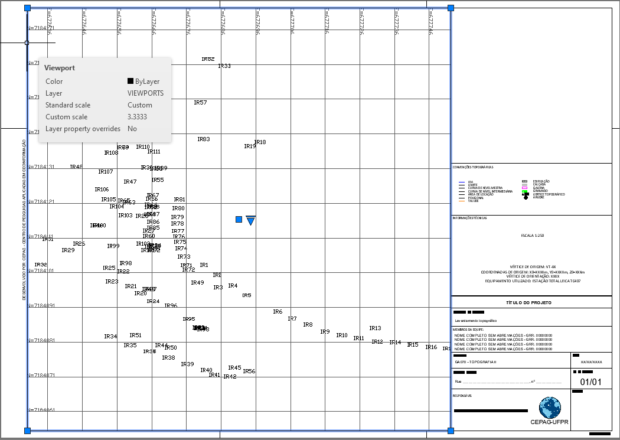Click the VIEWPORTS layer value in tooltip
Viewport: 620px width, 440px height.
145,93
